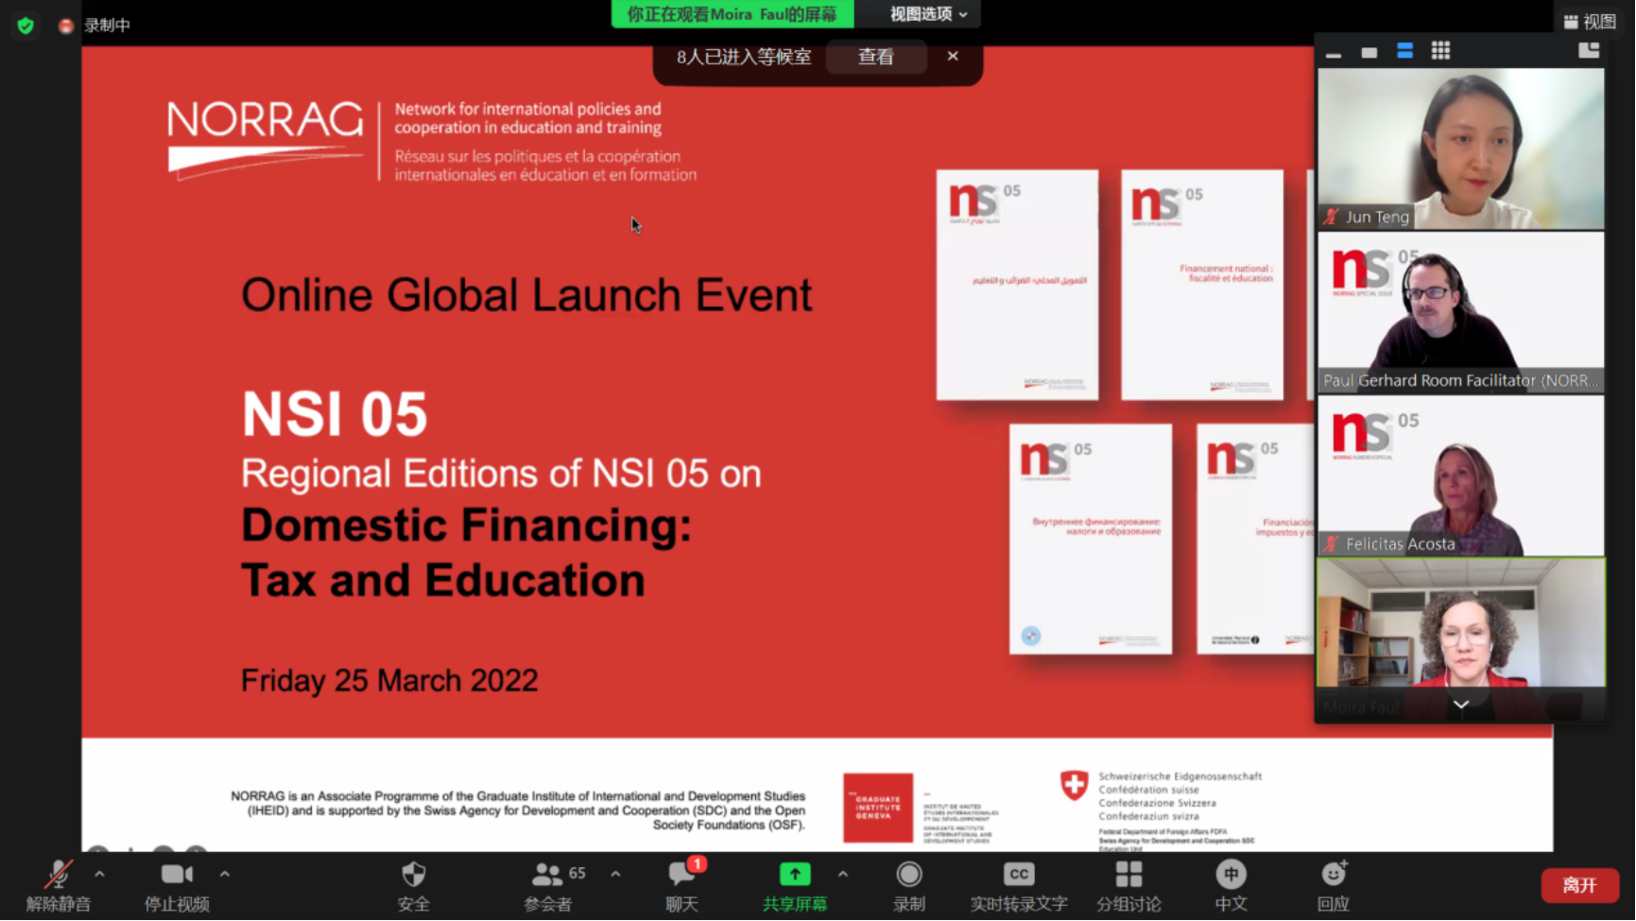This screenshot has width=1636, height=921.
Task: Open the Chat (聊天) panel
Action: coord(681,875)
